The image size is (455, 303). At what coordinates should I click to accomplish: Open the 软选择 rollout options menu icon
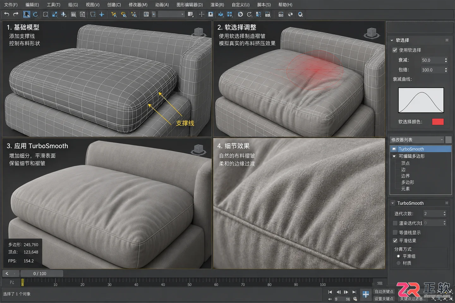[447, 40]
